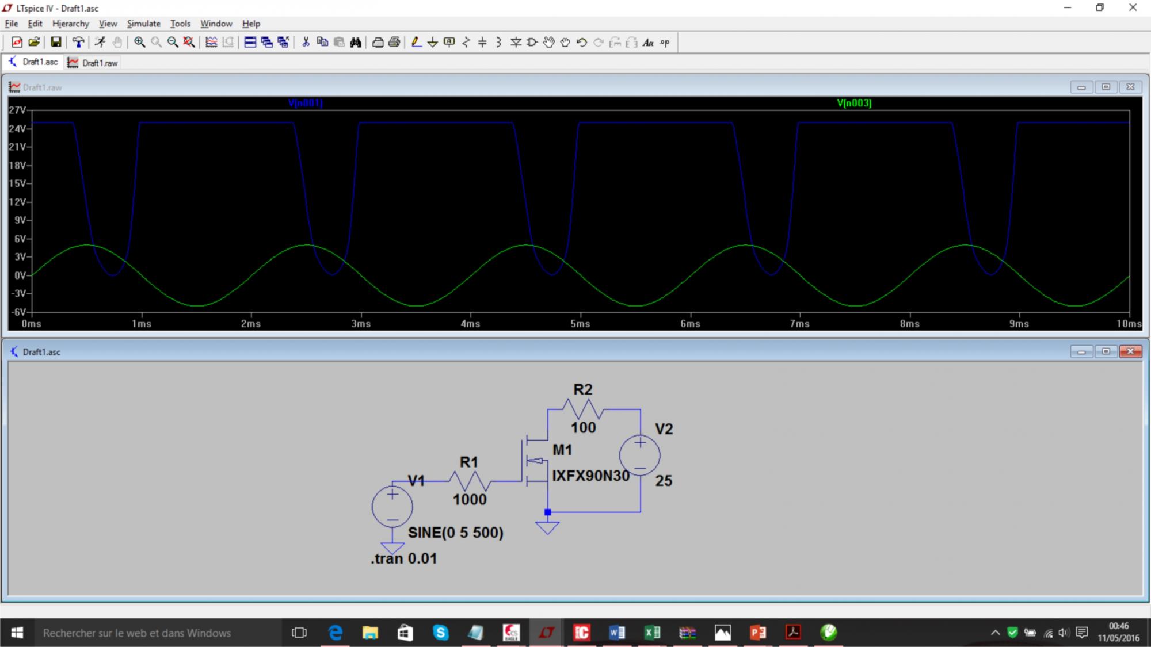Switch to the Draft1.raw tab
The width and height of the screenshot is (1151, 647).
(93, 63)
